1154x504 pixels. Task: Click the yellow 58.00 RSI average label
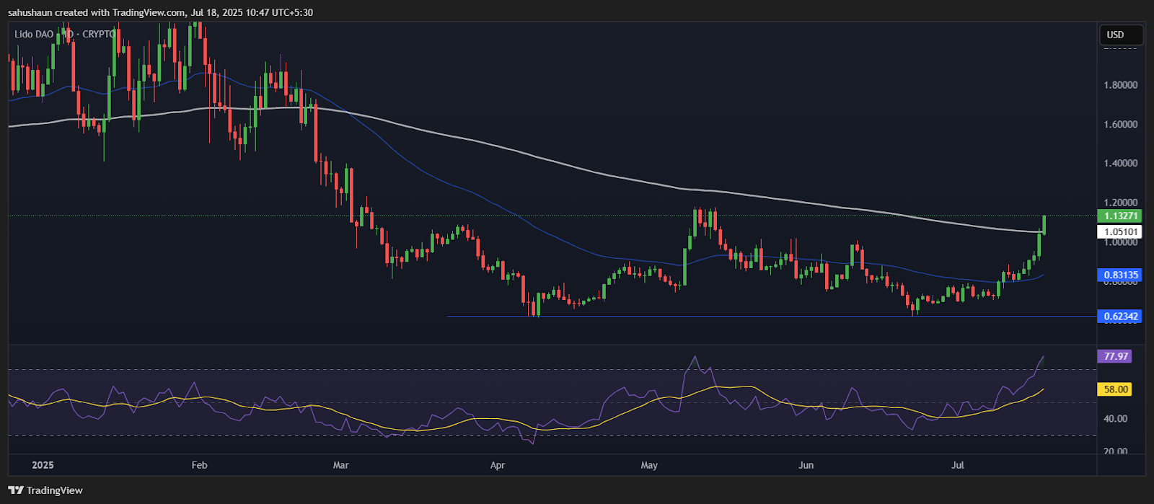coord(1114,389)
